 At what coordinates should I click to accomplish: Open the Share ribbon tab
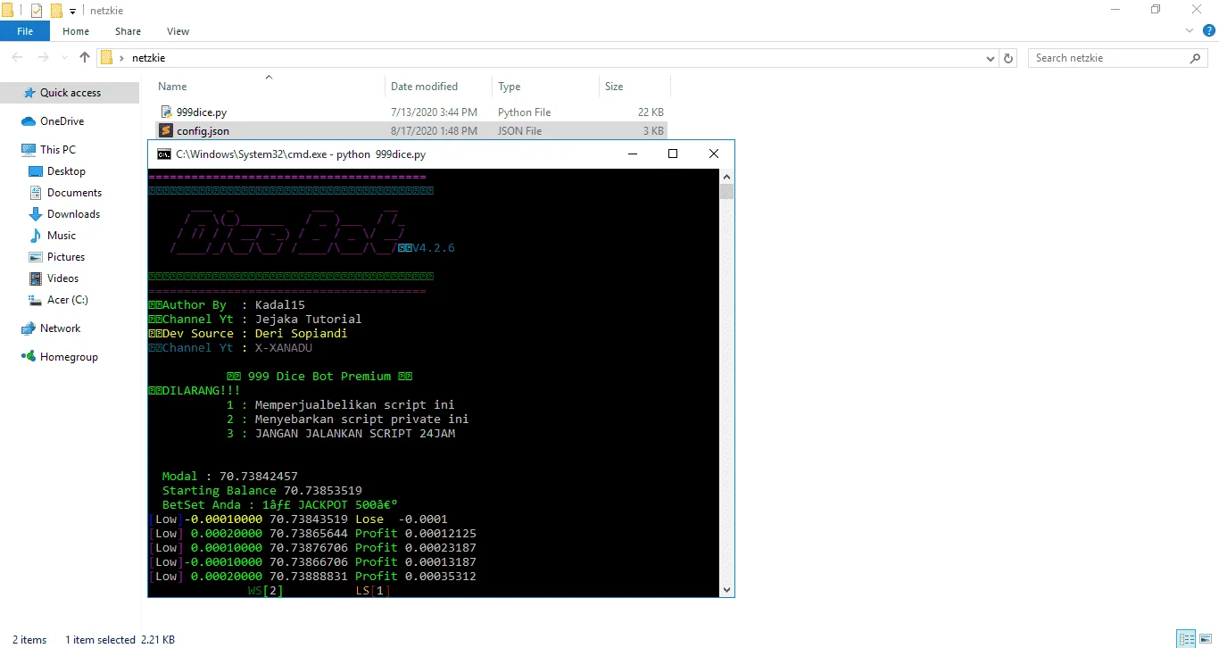128,31
